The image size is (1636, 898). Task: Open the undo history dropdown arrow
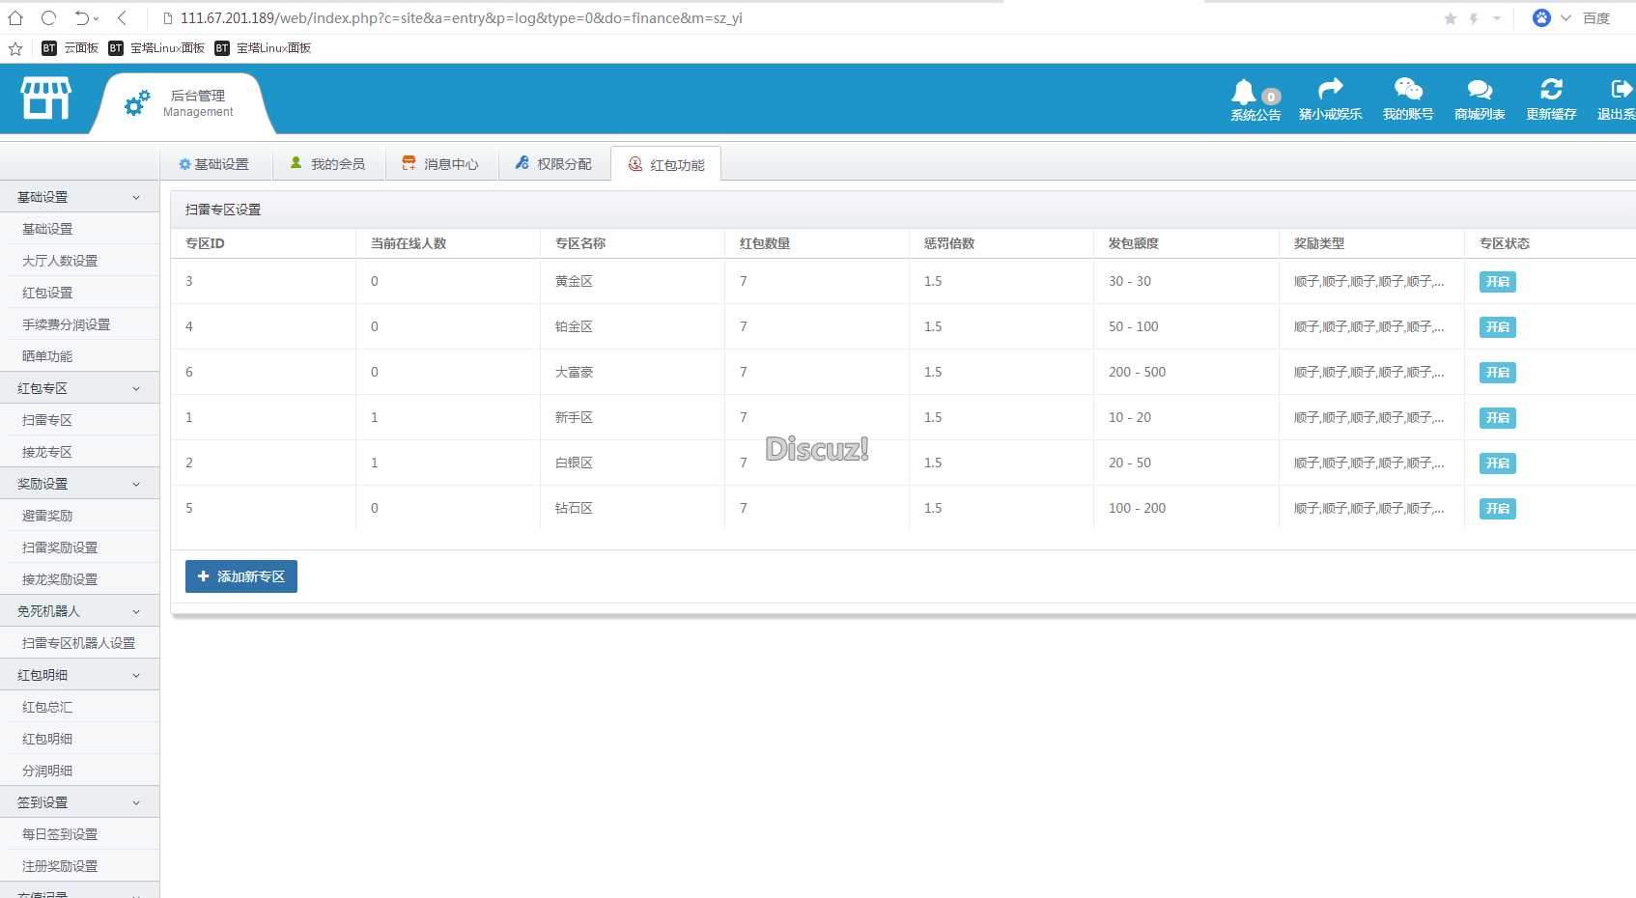coord(97,18)
